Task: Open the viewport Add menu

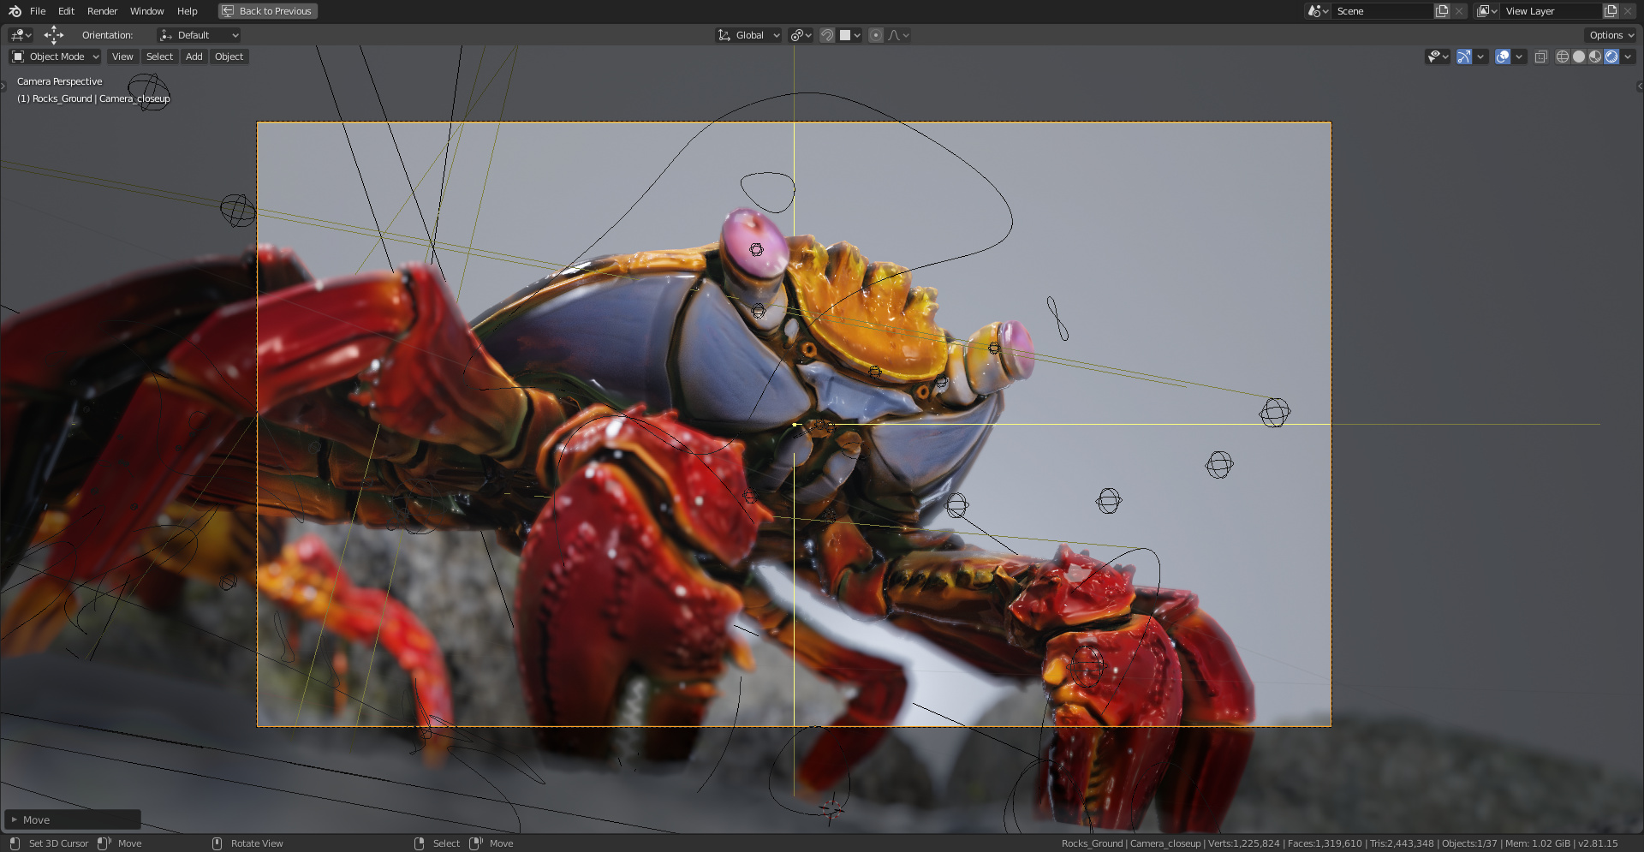Action: 194,57
